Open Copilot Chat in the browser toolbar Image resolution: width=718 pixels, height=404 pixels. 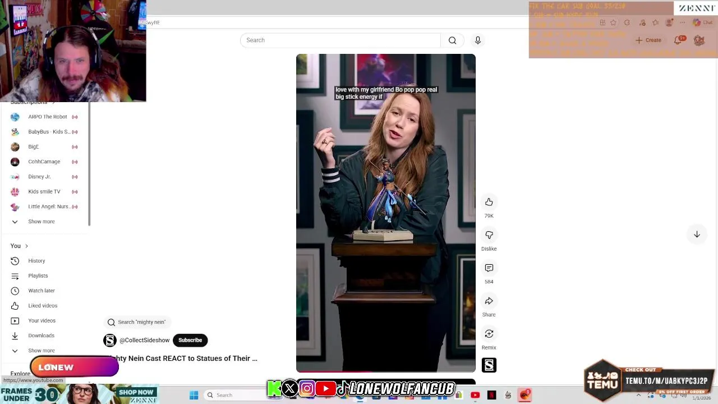point(702,22)
